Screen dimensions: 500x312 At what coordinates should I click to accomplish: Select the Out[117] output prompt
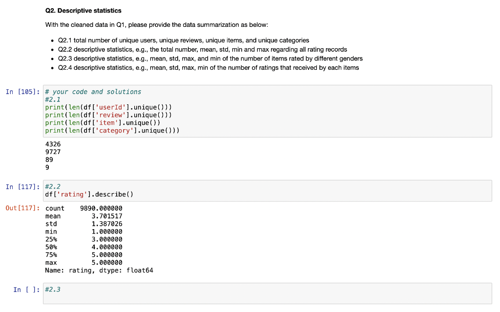click(22, 208)
